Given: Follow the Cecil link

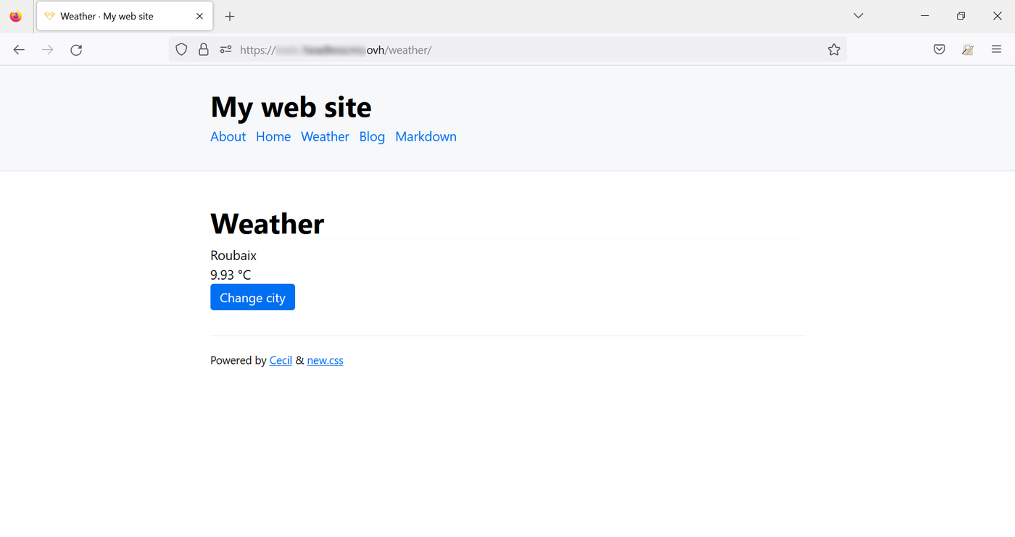Looking at the screenshot, I should click(281, 360).
